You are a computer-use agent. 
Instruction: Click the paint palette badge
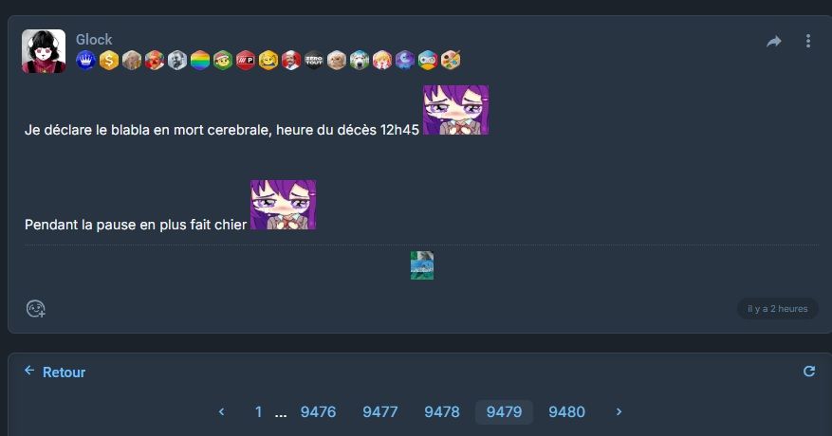[x=451, y=60]
